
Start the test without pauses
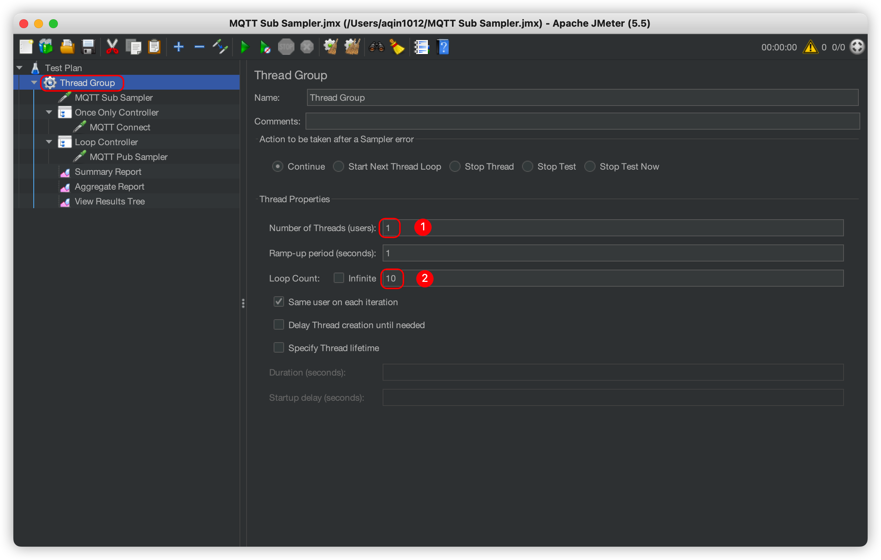click(265, 47)
